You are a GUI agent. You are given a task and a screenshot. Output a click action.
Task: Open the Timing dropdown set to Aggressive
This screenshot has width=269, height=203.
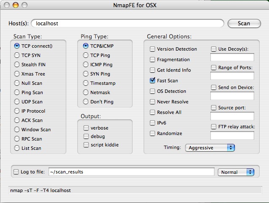point(210,148)
